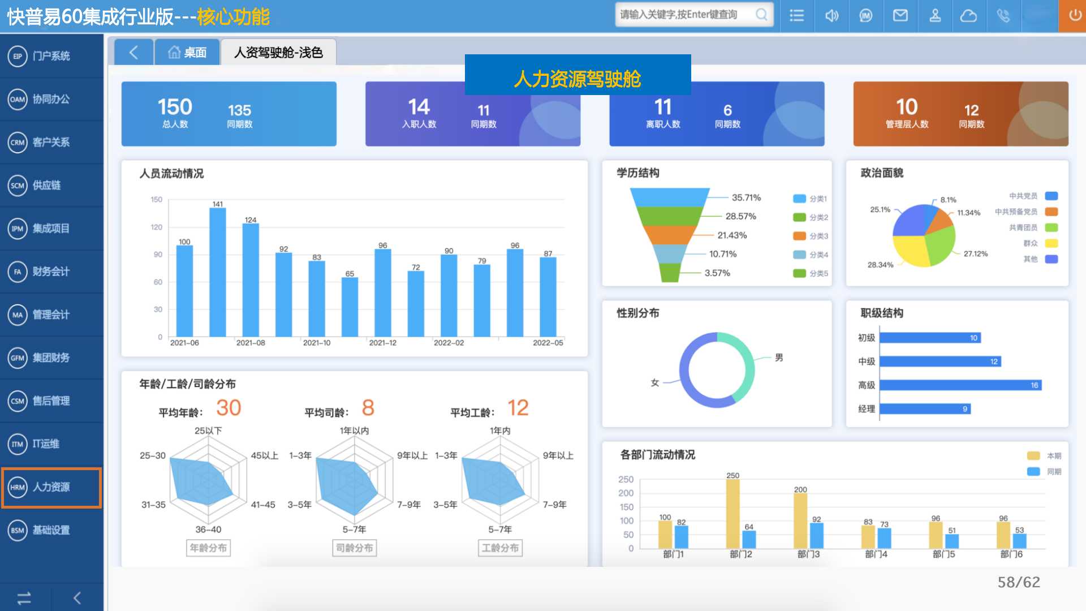Click the 中共党员 blue legend swatch
This screenshot has height=611, width=1086.
pyautogui.click(x=1051, y=196)
